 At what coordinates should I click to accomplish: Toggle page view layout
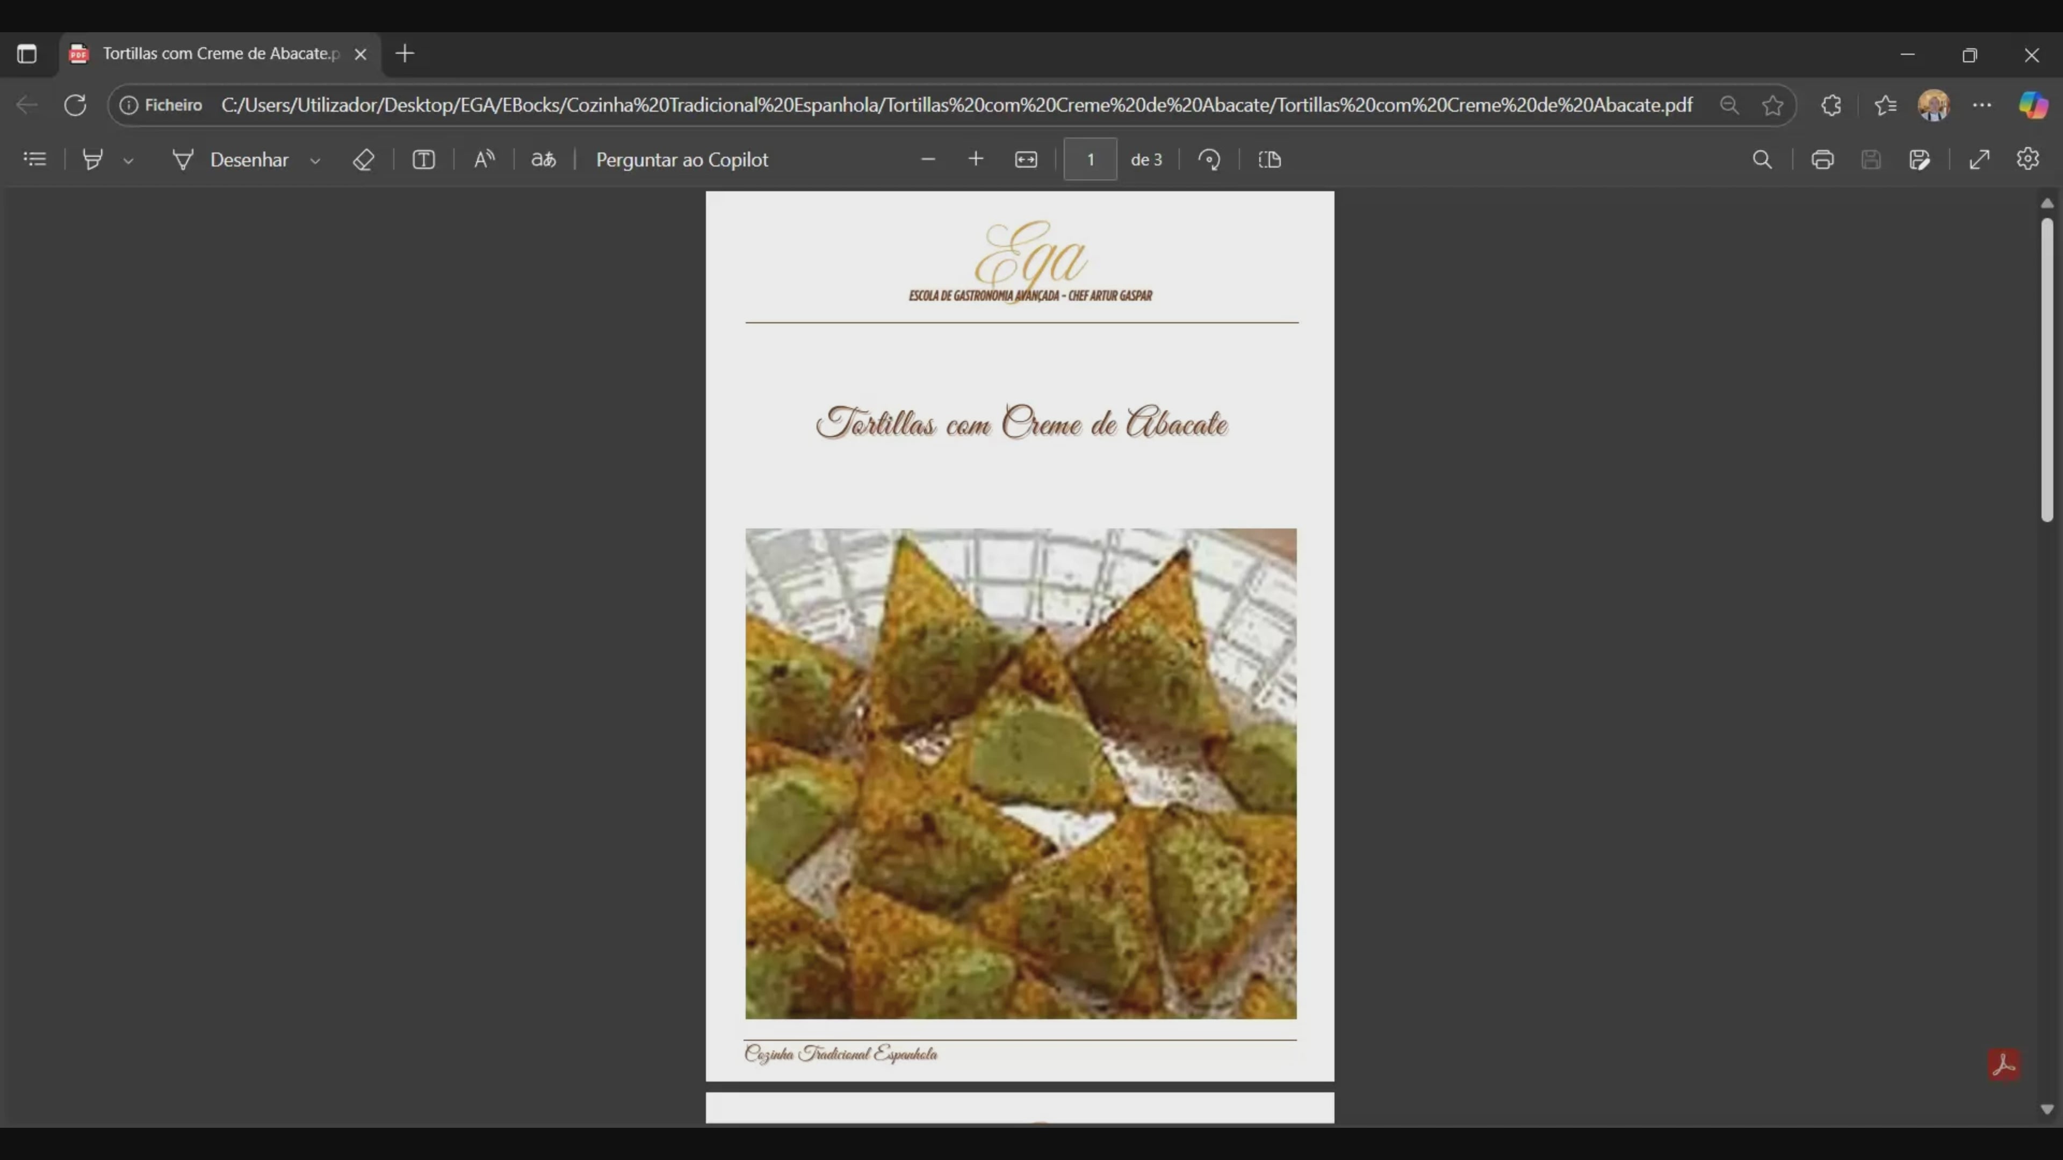point(1270,160)
